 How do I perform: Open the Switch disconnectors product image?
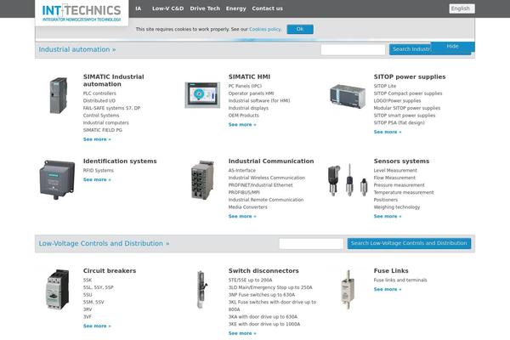pyautogui.click(x=202, y=289)
